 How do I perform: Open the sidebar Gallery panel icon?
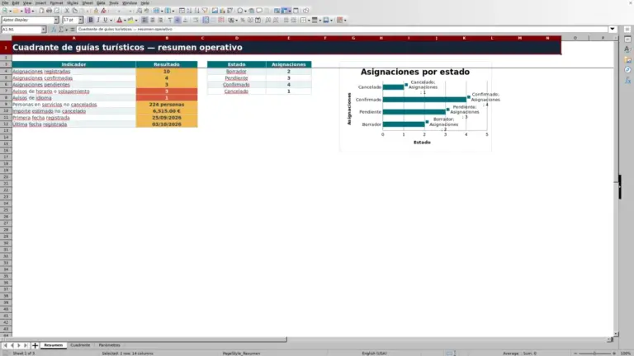(x=627, y=59)
